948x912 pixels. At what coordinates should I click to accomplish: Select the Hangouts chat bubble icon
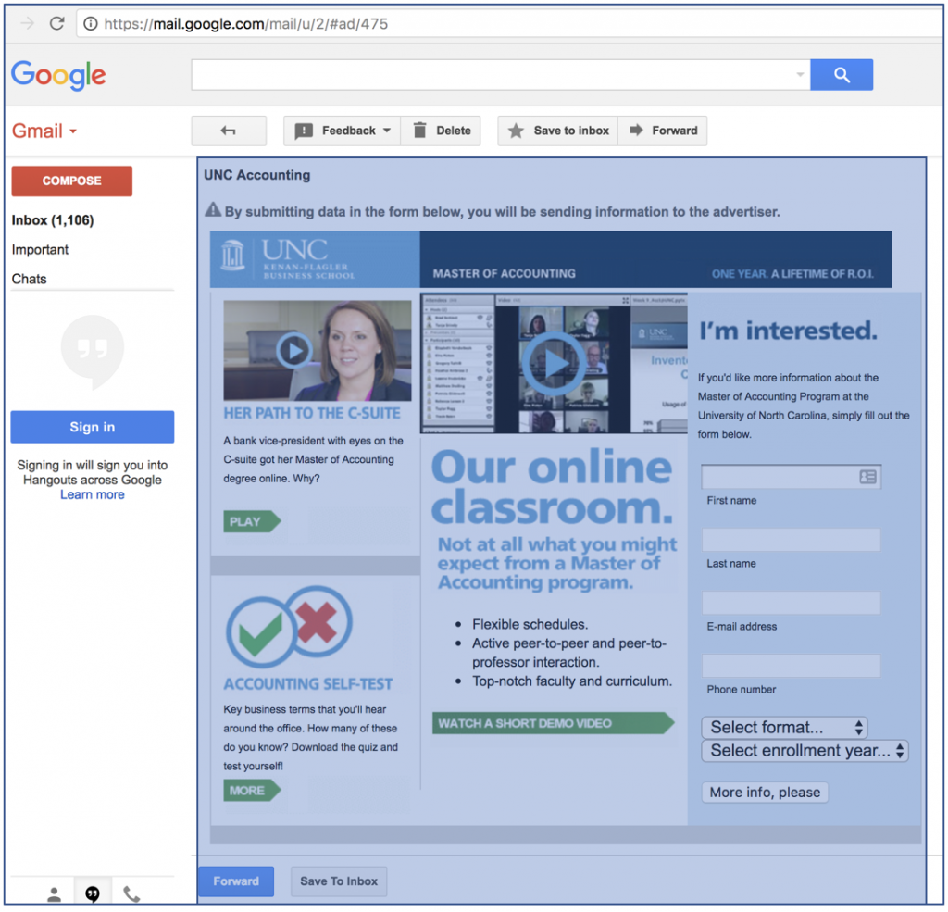coord(93,893)
